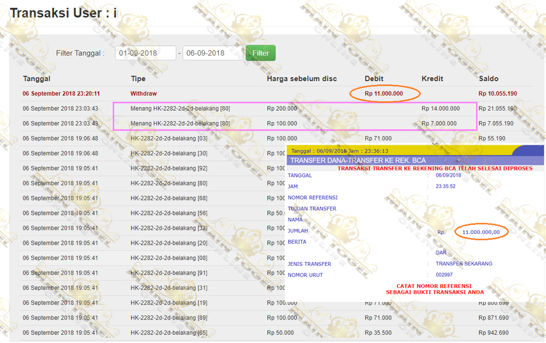Viewport: 546px width, 343px height.
Task: Click the Rp 10.055.190 saldo value
Action: click(498, 94)
